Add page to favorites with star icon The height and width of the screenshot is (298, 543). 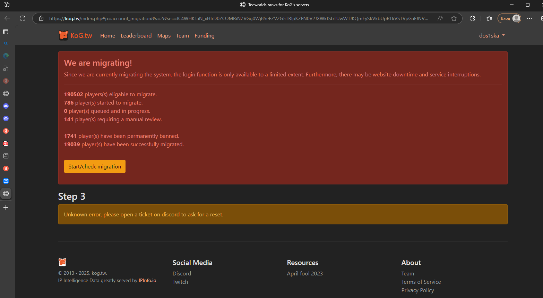(x=454, y=18)
